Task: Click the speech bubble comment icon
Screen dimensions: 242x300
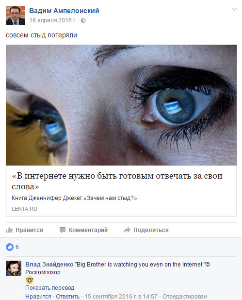Action: (63, 230)
